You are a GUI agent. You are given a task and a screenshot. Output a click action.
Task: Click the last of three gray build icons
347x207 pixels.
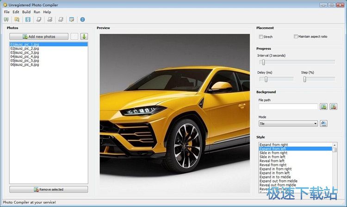click(61, 19)
